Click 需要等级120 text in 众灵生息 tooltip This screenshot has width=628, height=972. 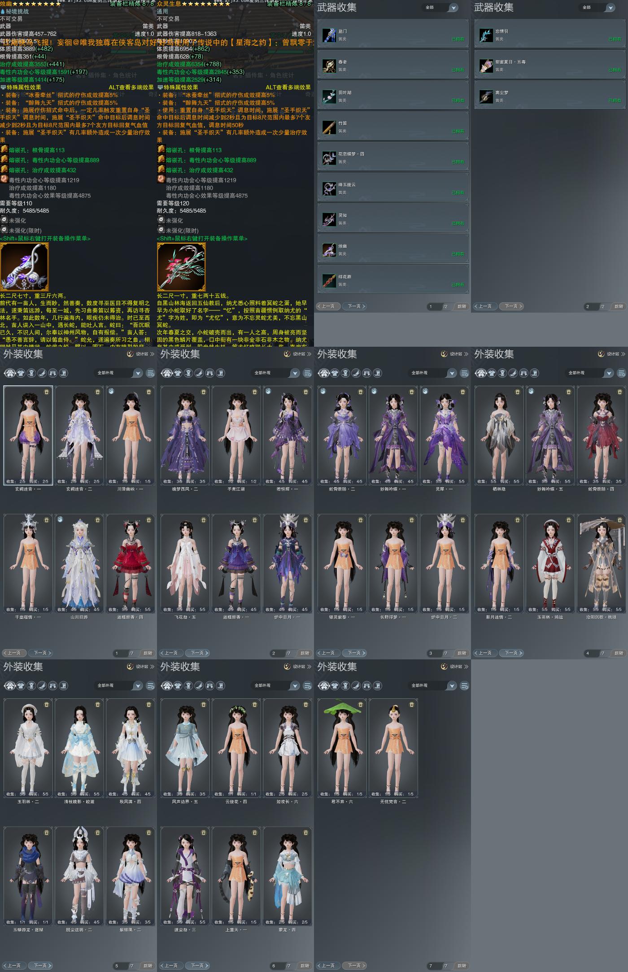[x=173, y=203]
